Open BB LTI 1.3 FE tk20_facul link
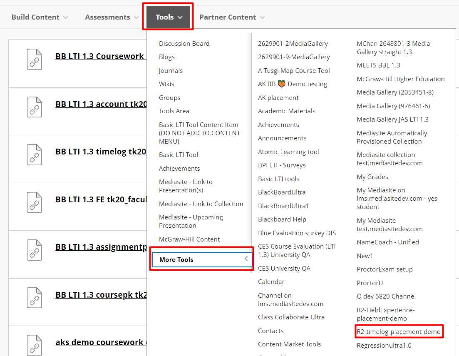 click(101, 199)
